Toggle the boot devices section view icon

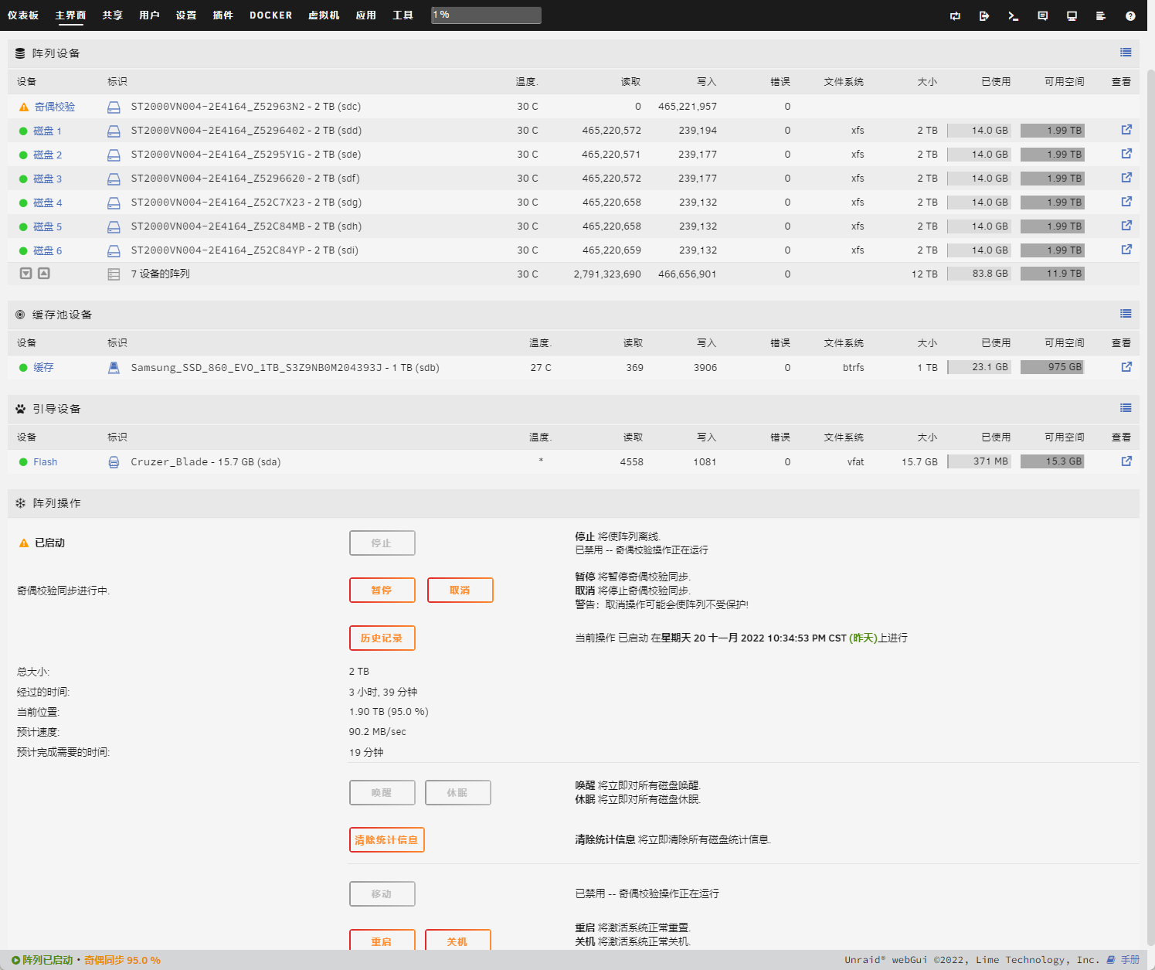click(x=1126, y=408)
